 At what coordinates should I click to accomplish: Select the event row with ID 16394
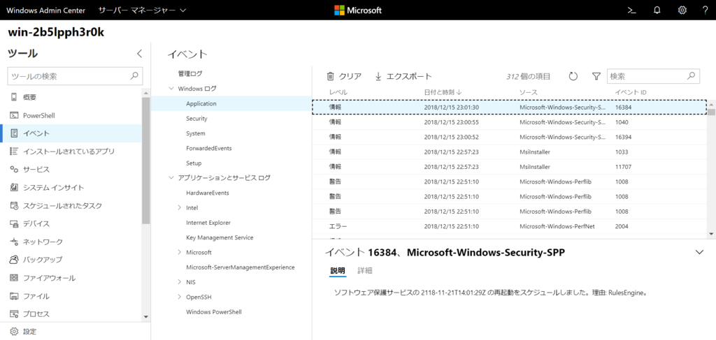point(509,137)
